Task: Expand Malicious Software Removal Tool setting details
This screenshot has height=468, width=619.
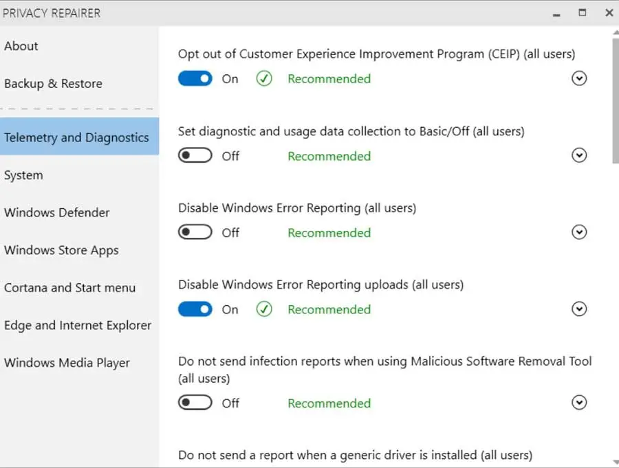Action: click(580, 403)
